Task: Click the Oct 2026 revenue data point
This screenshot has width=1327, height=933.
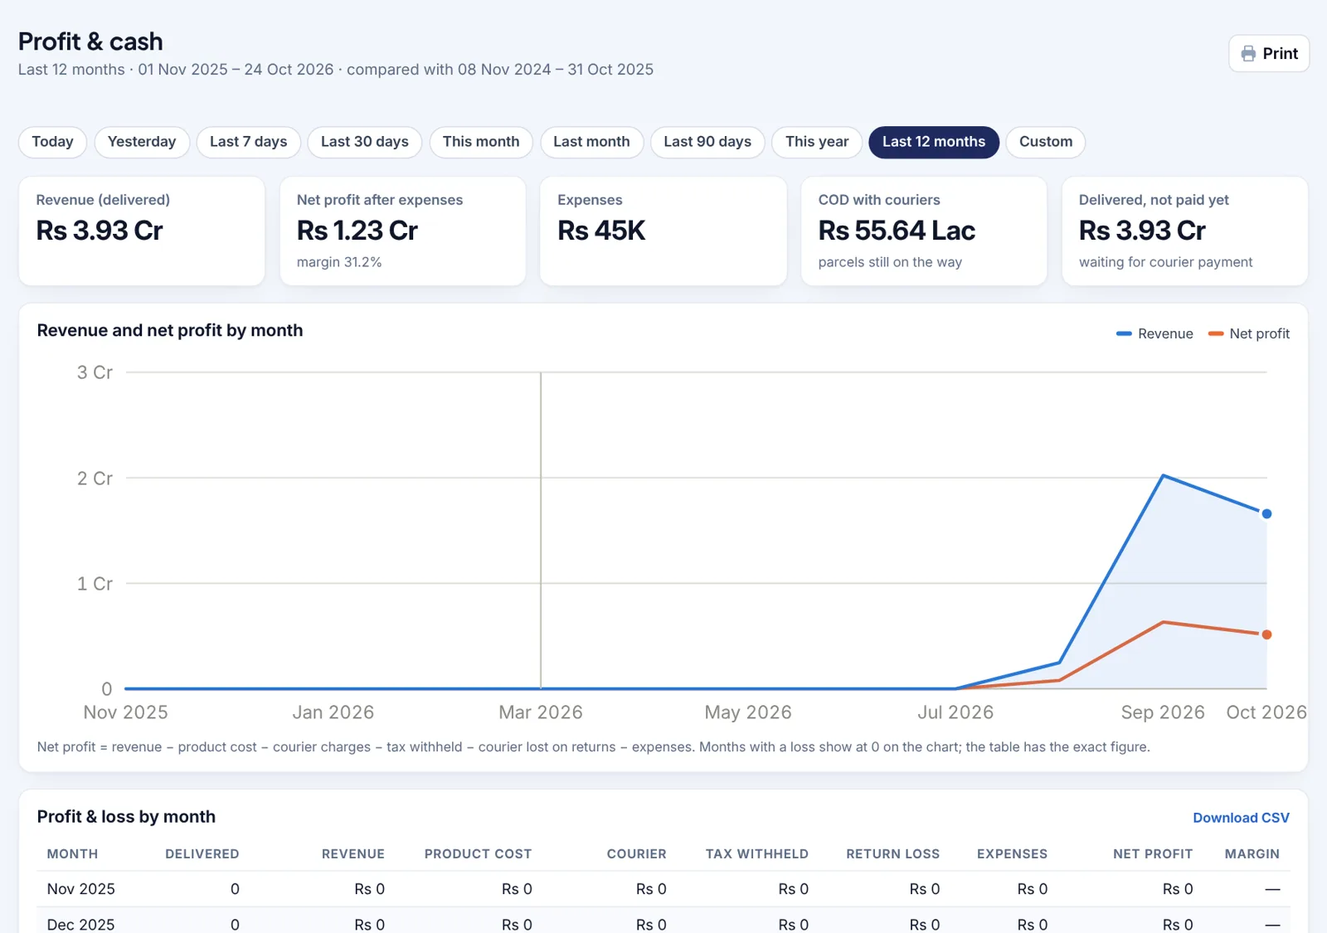Action: (1266, 514)
